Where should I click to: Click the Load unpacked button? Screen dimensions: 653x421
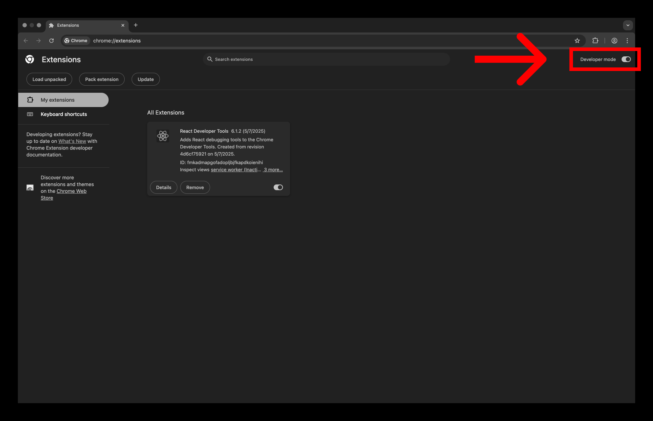[49, 79]
